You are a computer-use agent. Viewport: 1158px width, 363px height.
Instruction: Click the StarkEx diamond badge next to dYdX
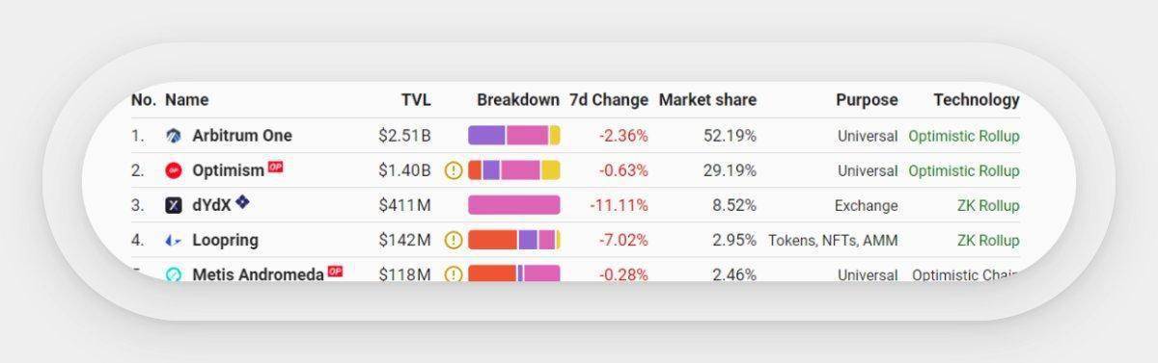coord(242,202)
